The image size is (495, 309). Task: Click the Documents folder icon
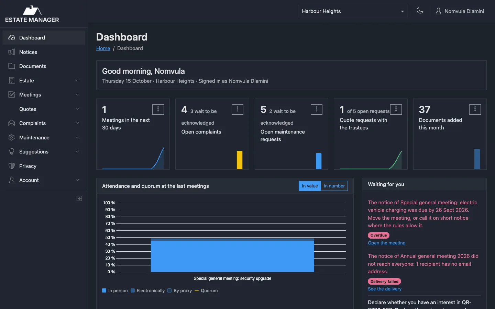coord(12,66)
